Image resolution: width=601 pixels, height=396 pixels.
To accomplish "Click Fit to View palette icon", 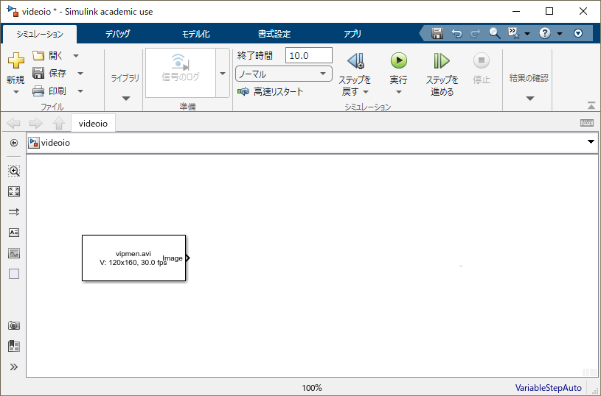I will (x=14, y=191).
